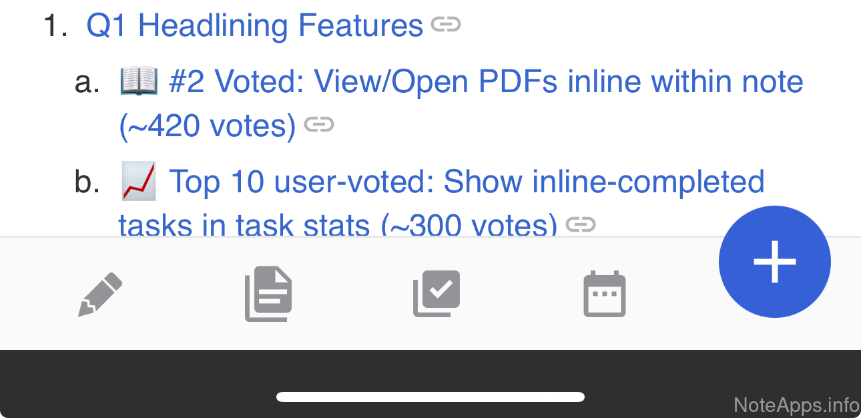Open the notes documents icon
Image resolution: width=861 pixels, height=418 pixels.
pyautogui.click(x=268, y=294)
